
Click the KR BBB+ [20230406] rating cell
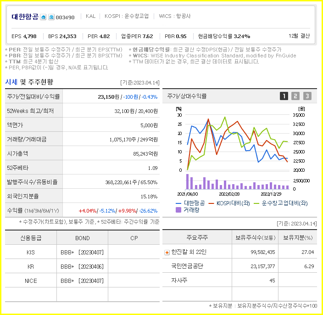pos(82,266)
